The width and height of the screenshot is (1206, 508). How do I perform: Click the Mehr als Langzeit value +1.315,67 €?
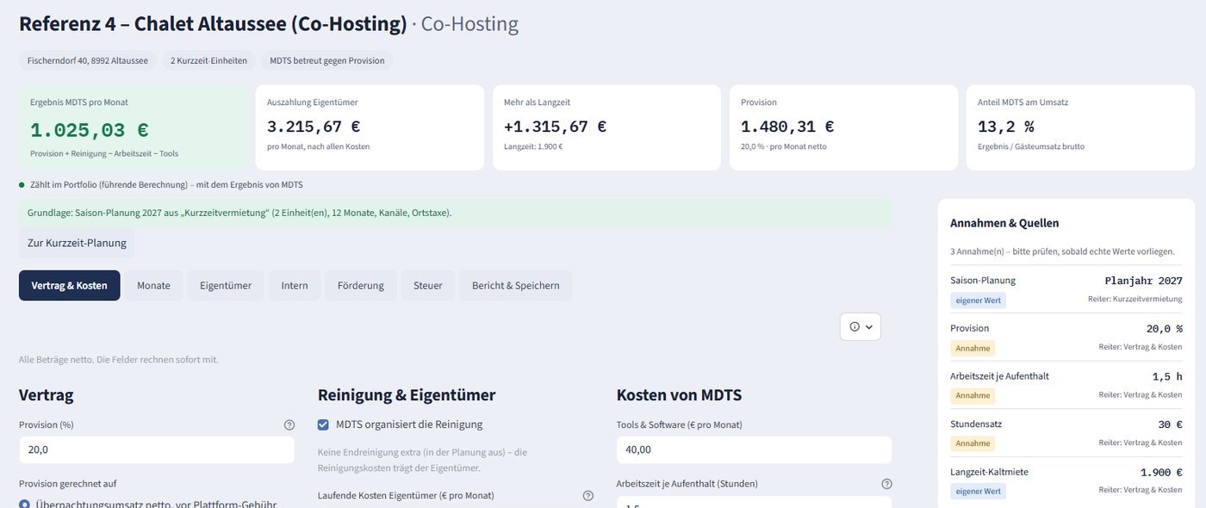[x=556, y=127]
